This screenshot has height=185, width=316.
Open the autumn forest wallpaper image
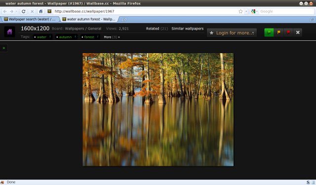coord(158,109)
